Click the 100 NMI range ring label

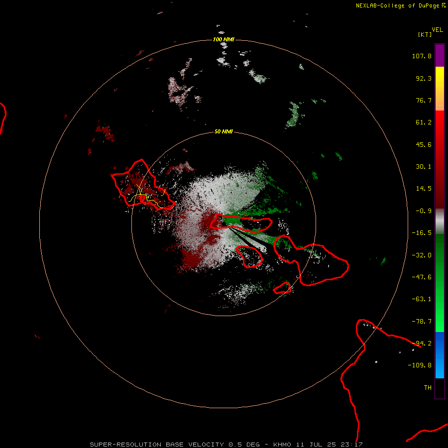tap(224, 39)
